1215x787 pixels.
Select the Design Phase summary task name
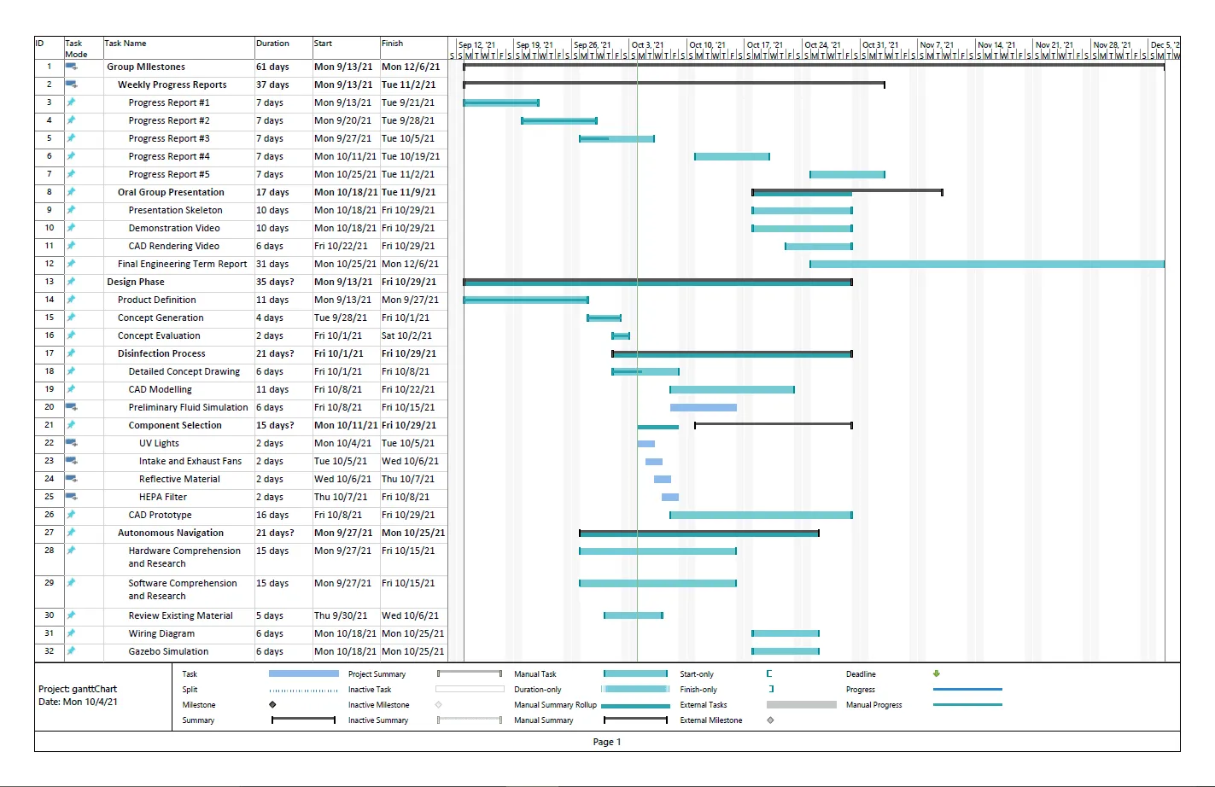pos(136,282)
